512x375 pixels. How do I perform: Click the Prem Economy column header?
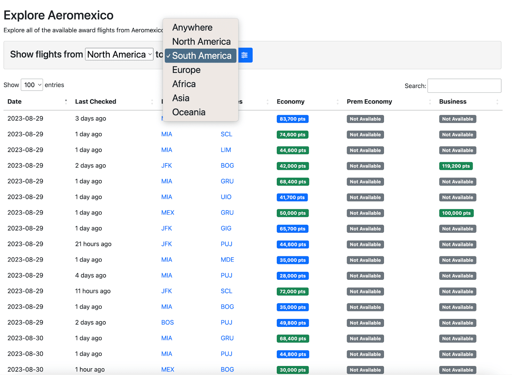[369, 102]
